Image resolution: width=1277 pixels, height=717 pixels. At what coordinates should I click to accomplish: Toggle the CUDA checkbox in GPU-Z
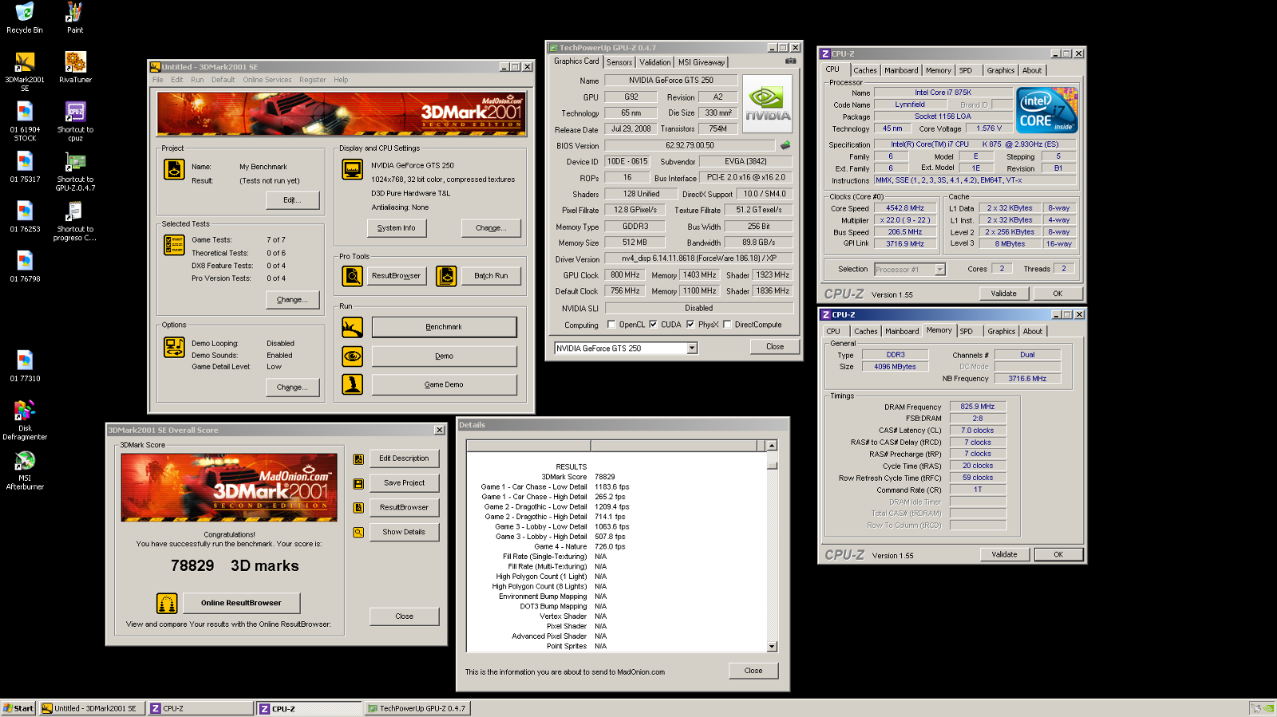653,325
